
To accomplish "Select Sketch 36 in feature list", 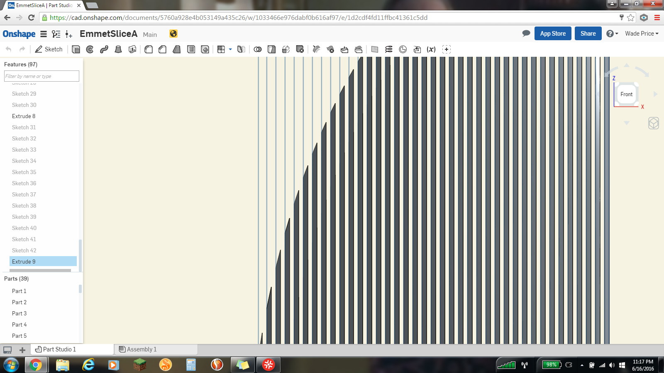I will coord(24,183).
